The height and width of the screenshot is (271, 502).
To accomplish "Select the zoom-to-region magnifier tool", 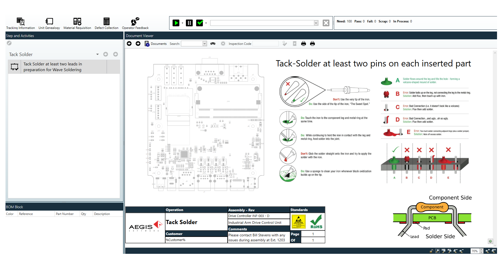I will [x=437, y=251].
